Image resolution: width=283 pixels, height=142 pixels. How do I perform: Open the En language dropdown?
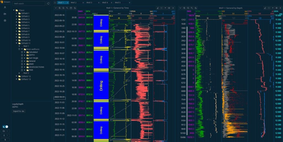click(x=5, y=131)
